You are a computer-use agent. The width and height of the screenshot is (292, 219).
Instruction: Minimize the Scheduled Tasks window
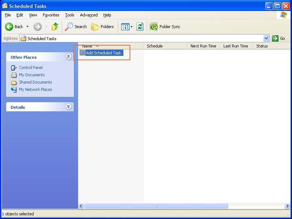[x=269, y=6]
